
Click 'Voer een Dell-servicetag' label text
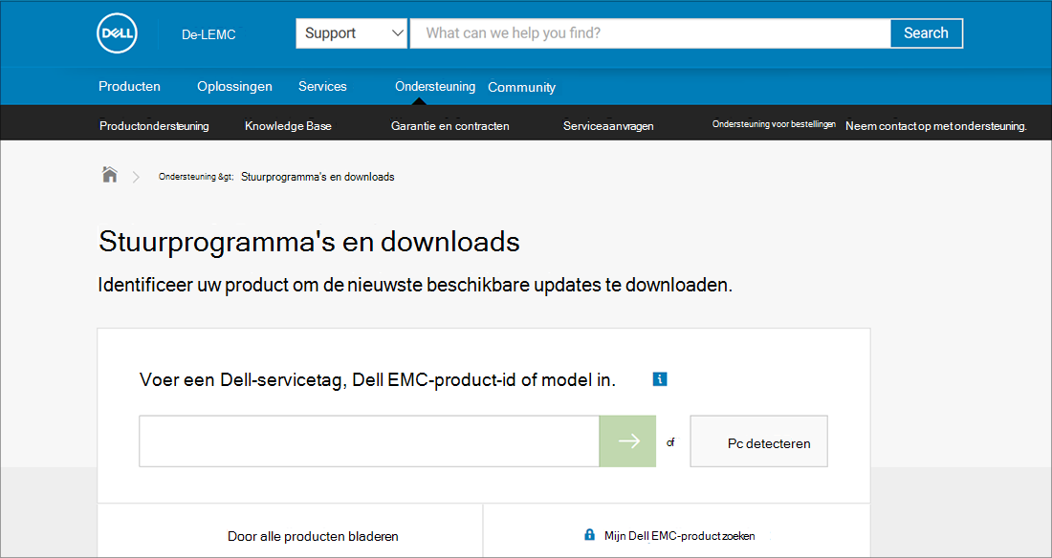(x=378, y=380)
